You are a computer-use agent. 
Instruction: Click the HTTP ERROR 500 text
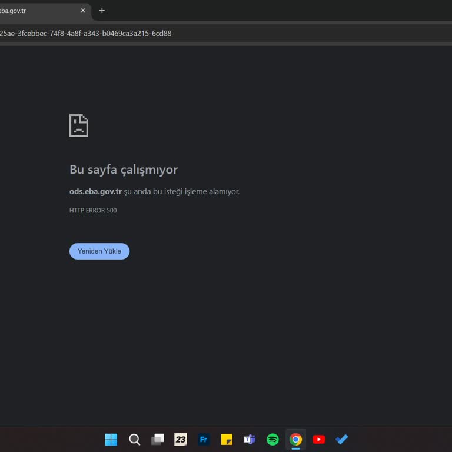click(x=93, y=210)
